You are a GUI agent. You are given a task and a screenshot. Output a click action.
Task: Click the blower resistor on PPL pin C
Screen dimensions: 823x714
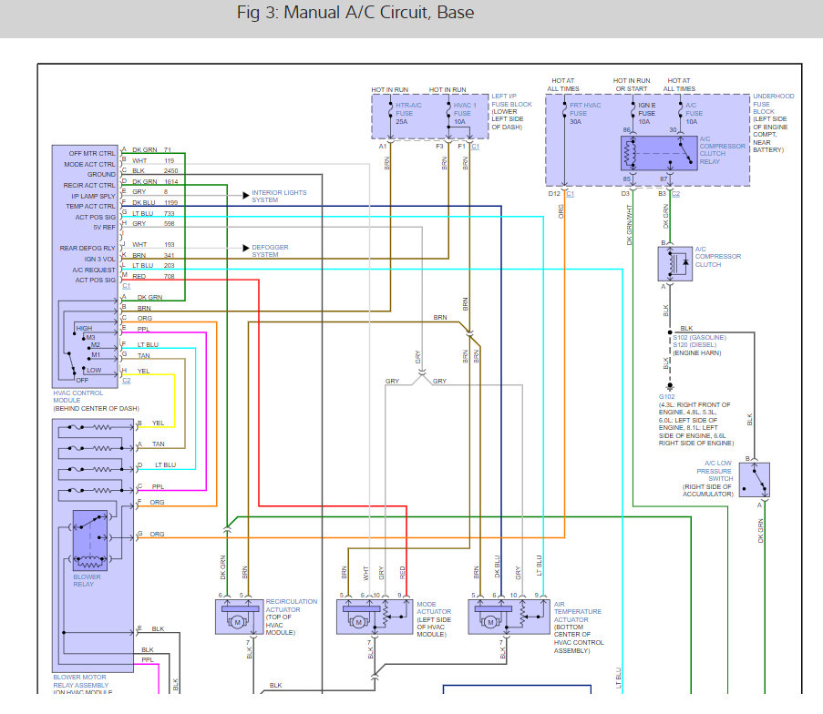coord(102,491)
